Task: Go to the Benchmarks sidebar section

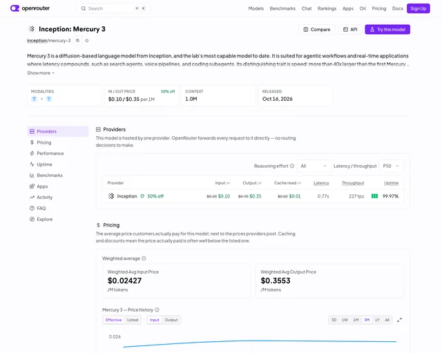Action: (x=58, y=175)
